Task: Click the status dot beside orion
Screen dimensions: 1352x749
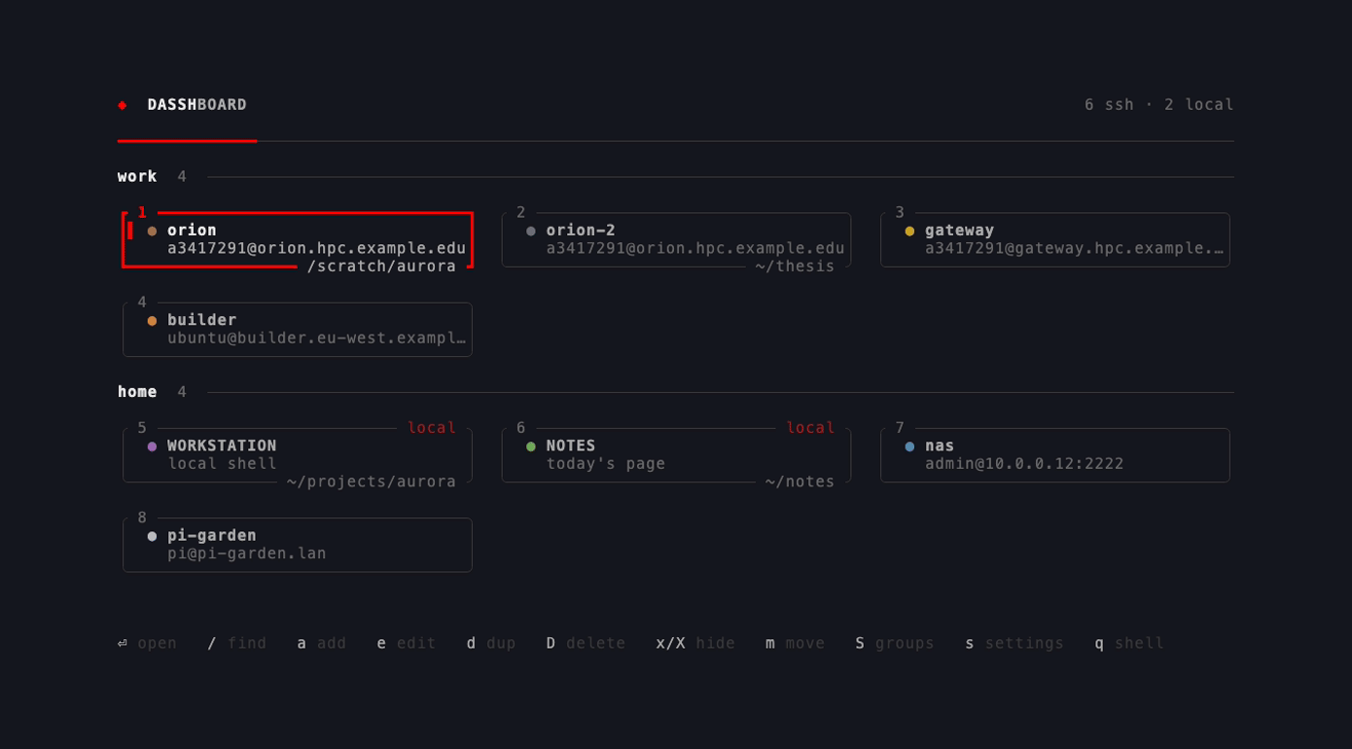Action: [152, 232]
